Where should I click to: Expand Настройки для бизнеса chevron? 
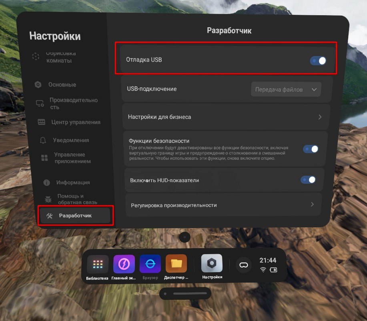[320, 117]
